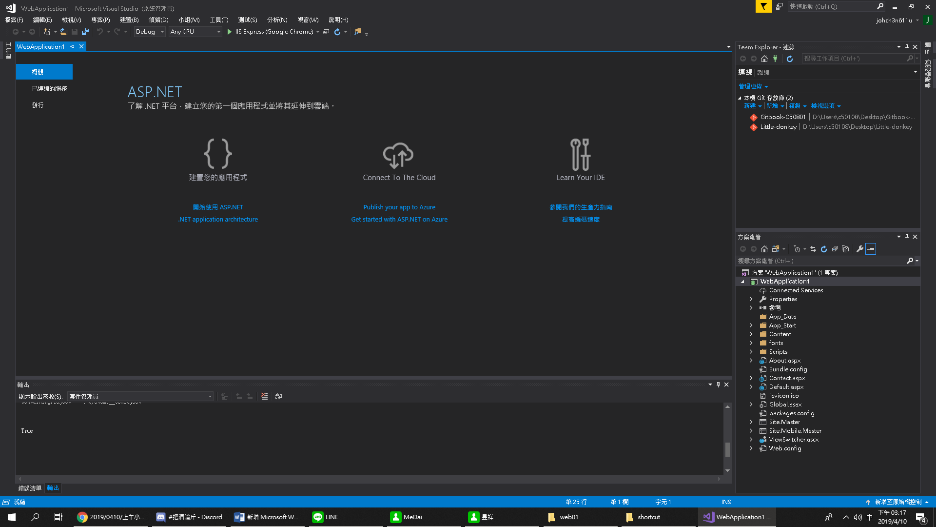
Task: Open the 開始使用 ASP.NET link
Action: click(x=218, y=207)
